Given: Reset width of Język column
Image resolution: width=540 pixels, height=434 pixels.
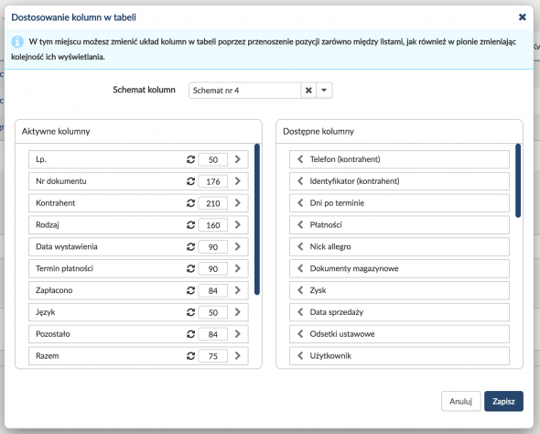Looking at the screenshot, I should tap(190, 312).
